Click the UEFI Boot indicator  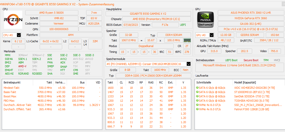(x=231, y=60)
